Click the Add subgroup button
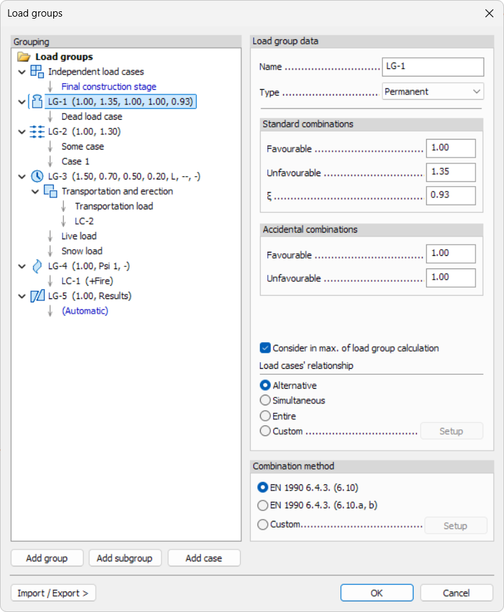 pyautogui.click(x=124, y=558)
